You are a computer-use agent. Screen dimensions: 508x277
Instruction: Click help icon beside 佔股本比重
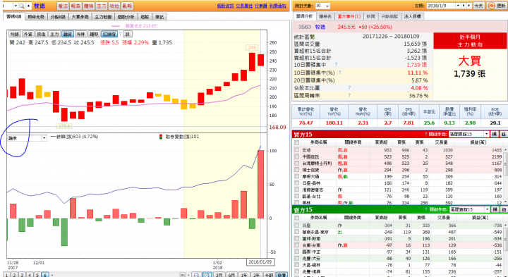349,87
